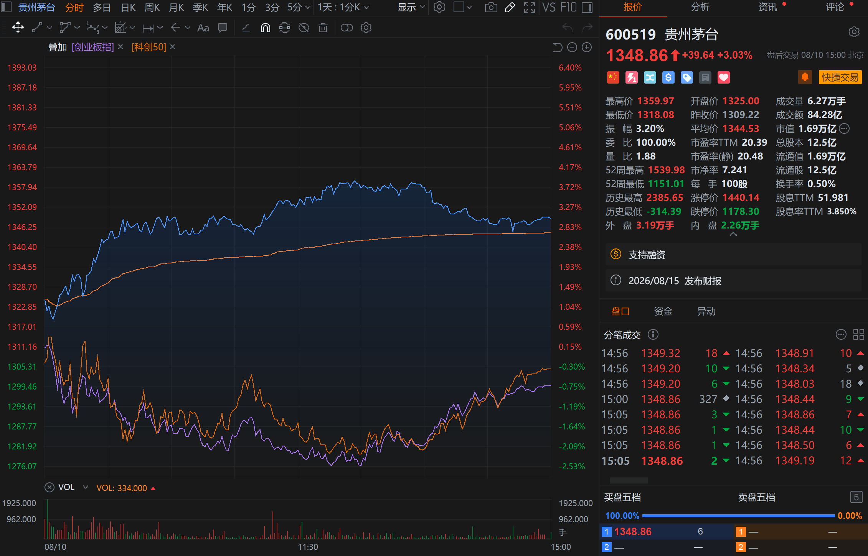This screenshot has width=868, height=556.
Task: Add a comment bubble note
Action: 223,28
